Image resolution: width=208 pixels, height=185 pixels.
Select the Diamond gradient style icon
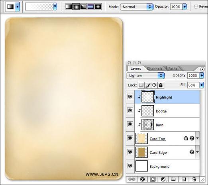point(98,7)
